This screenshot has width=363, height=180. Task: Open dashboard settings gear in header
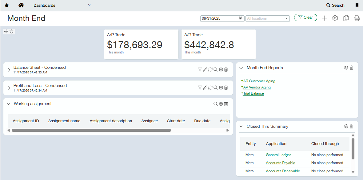coord(335,18)
